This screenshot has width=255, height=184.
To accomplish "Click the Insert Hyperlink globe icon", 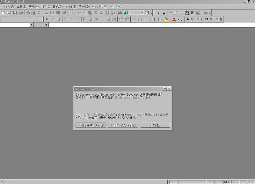I will click(x=90, y=13).
